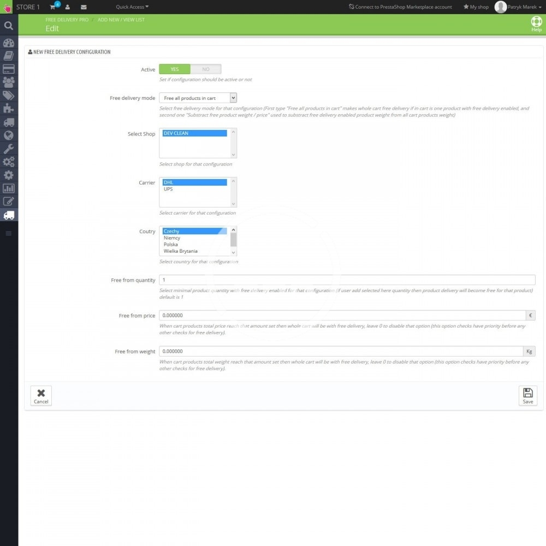Click the Help lifebuoy icon
This screenshot has width=546, height=546.
coord(536,22)
